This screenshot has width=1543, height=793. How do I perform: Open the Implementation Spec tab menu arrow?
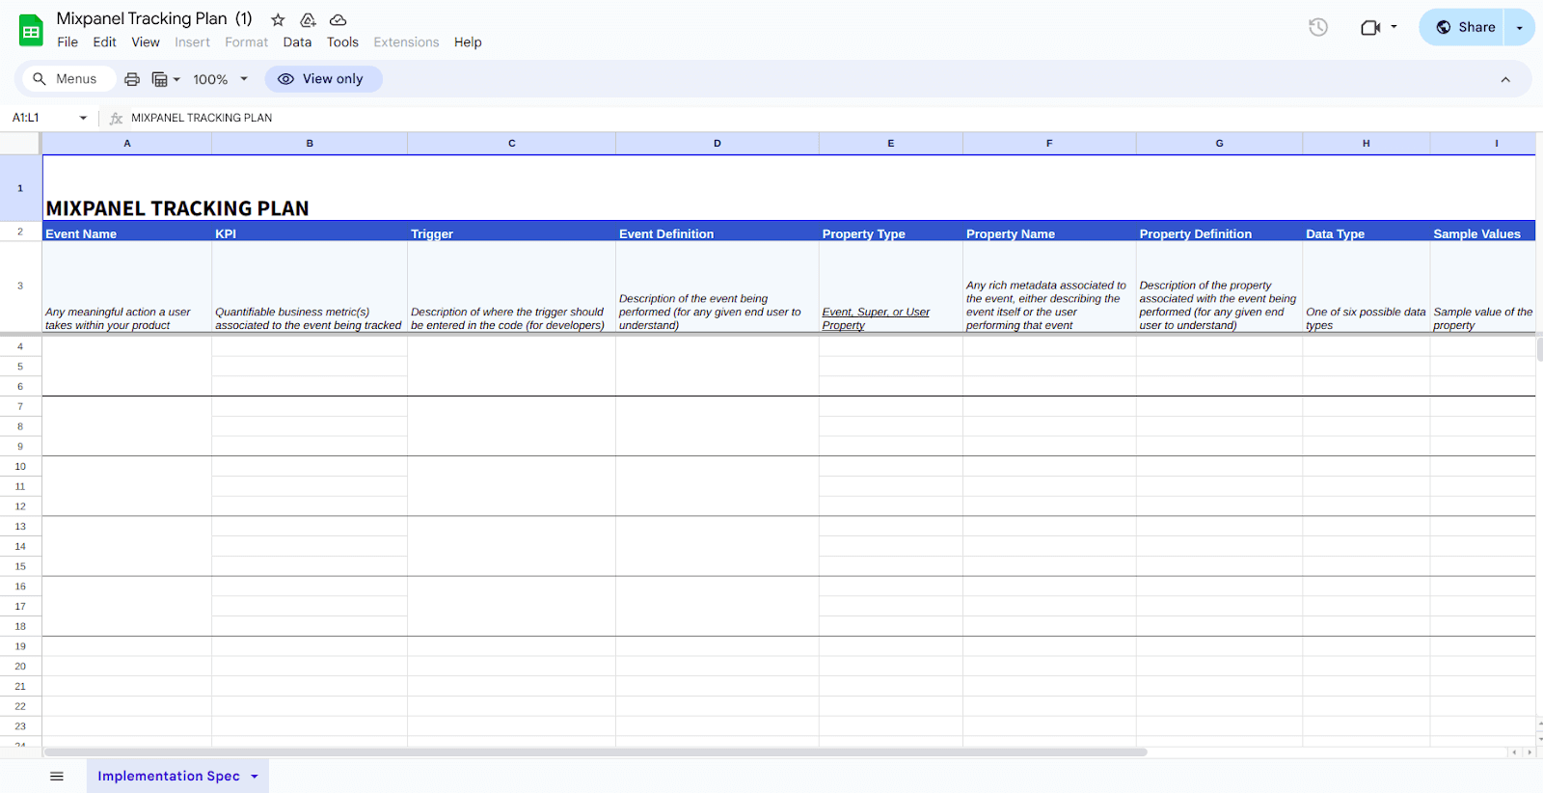(255, 776)
